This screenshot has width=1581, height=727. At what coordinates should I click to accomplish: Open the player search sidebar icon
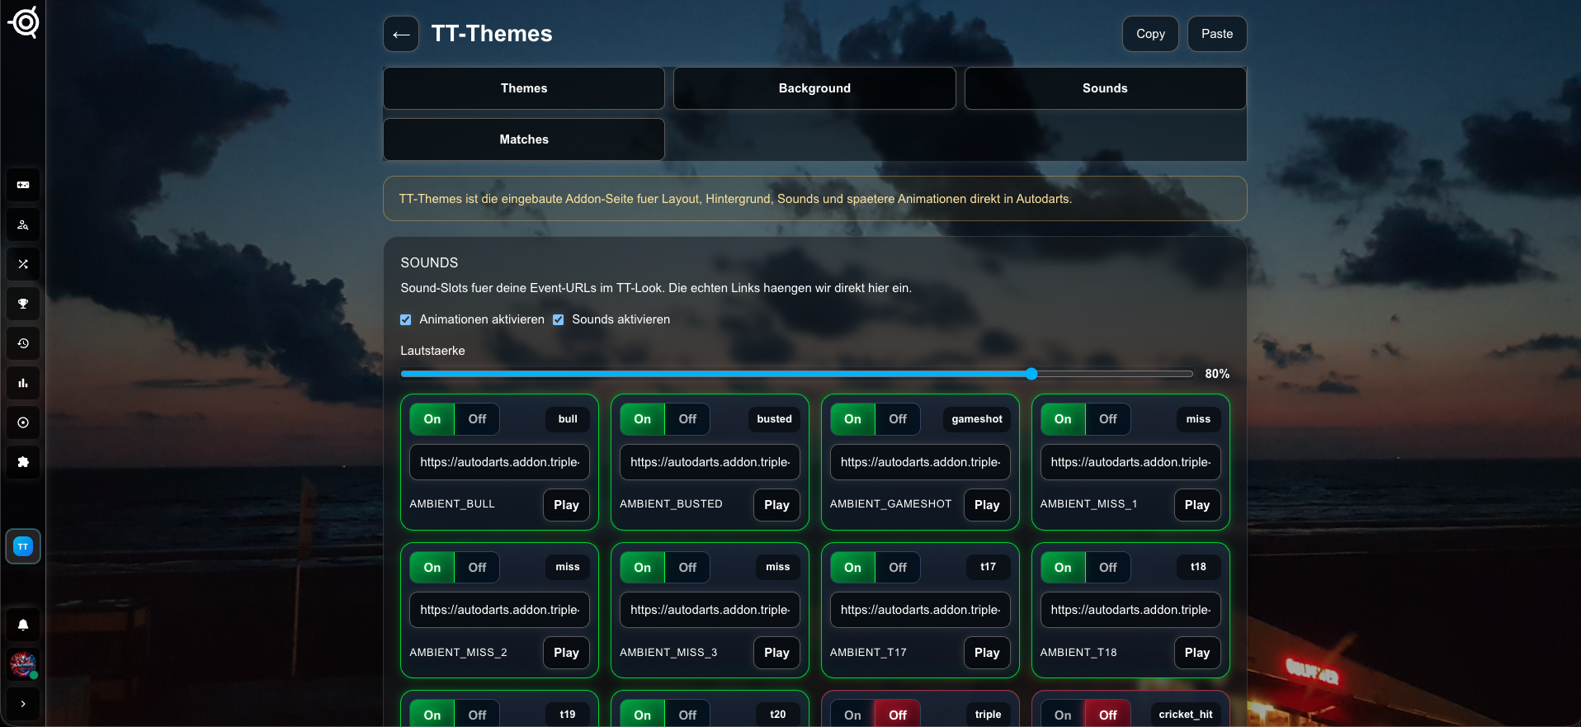23,224
